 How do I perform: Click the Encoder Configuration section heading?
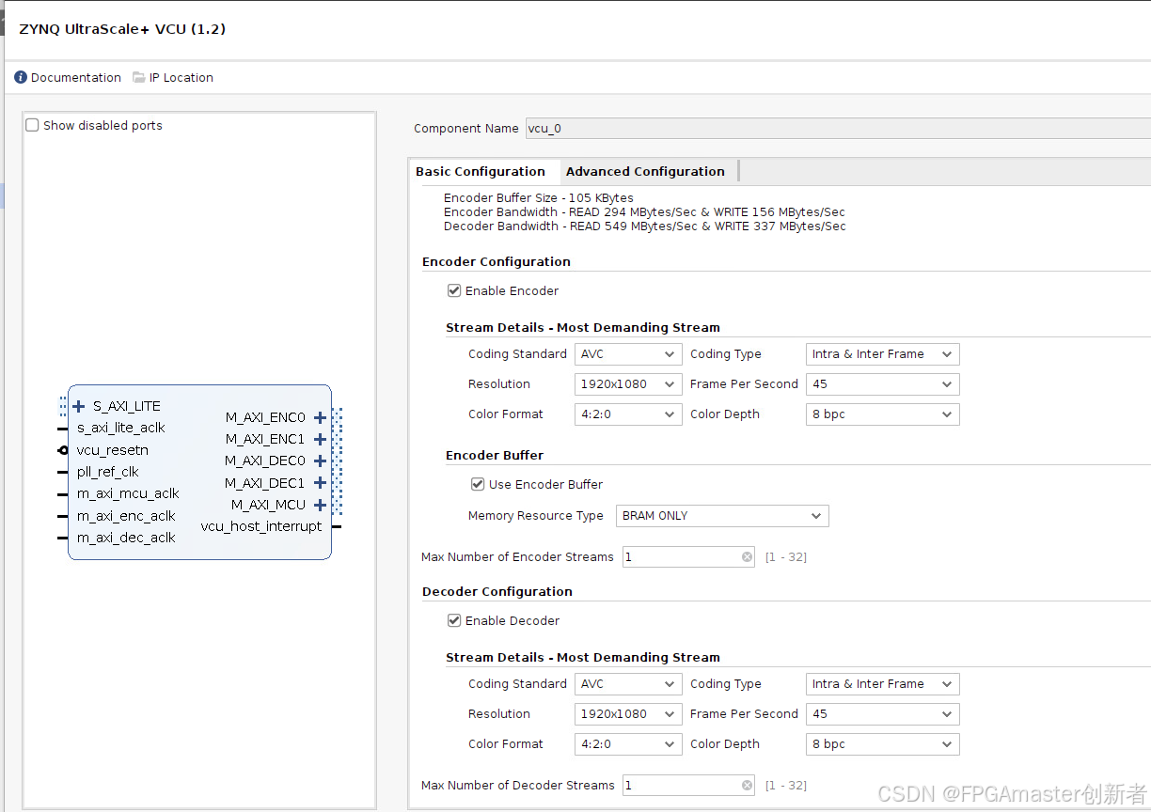click(497, 262)
